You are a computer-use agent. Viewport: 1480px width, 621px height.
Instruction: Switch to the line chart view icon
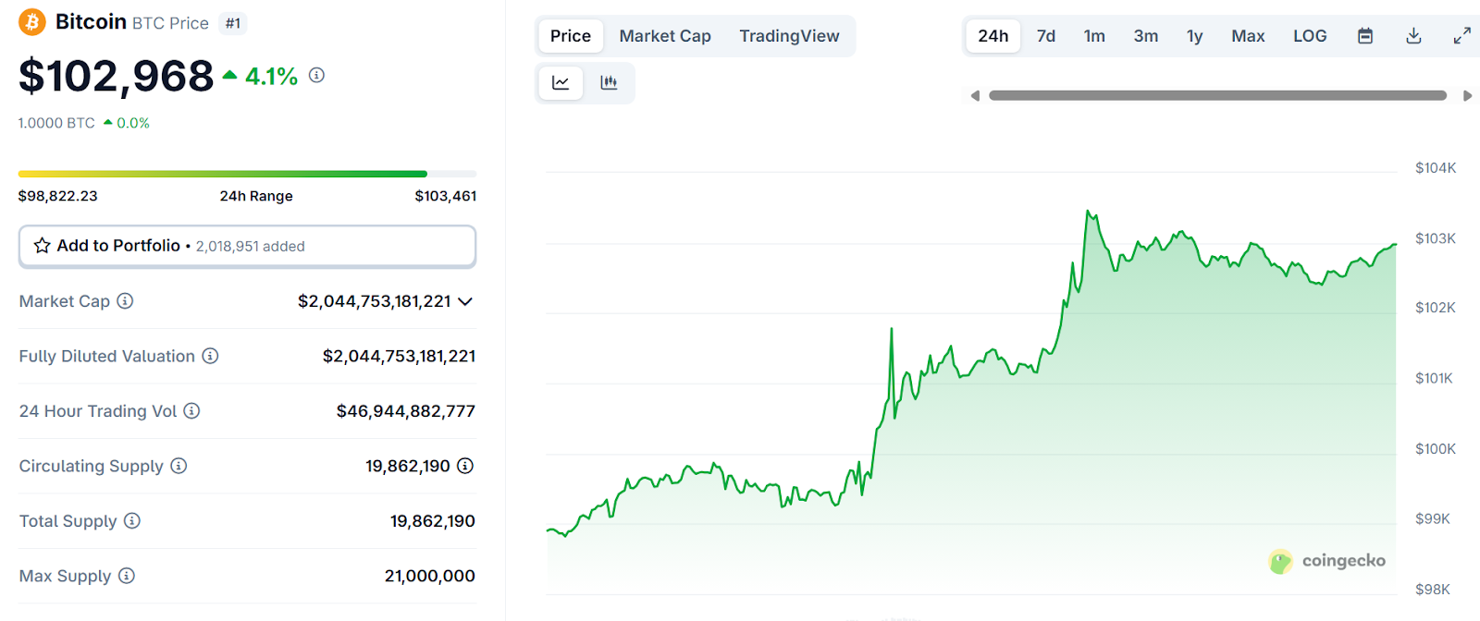pyautogui.click(x=561, y=83)
